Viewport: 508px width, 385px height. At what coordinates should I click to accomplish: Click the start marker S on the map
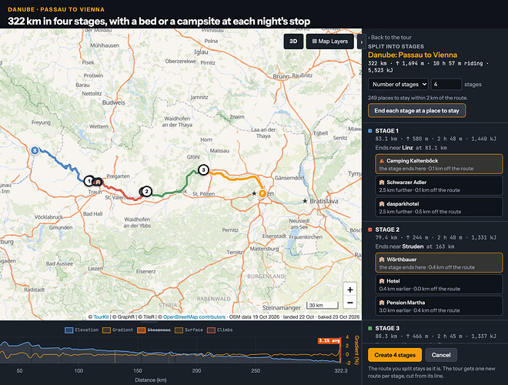point(35,150)
